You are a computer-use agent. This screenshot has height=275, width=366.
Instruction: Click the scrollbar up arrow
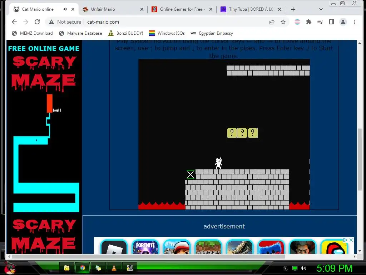pyautogui.click(x=360, y=43)
